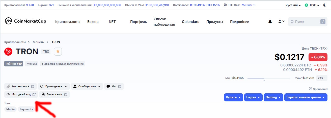Click Монеты breadcrumb link
Screen dimensions: 331x118
[x=38, y=42]
